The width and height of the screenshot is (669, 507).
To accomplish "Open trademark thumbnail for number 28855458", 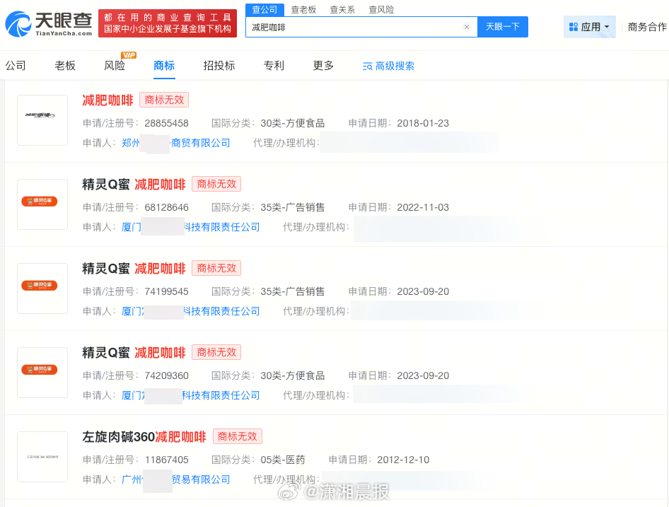I will click(x=42, y=120).
